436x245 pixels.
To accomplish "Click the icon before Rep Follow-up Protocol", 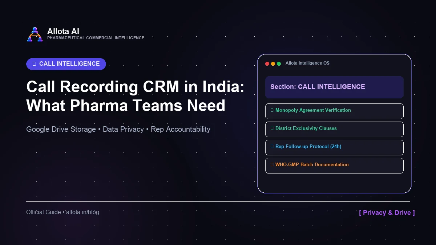I will tap(272, 147).
